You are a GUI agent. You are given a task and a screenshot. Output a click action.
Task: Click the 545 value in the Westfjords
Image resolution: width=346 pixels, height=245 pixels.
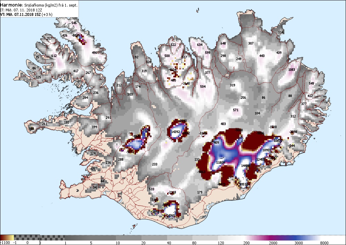pyautogui.click(x=74, y=23)
